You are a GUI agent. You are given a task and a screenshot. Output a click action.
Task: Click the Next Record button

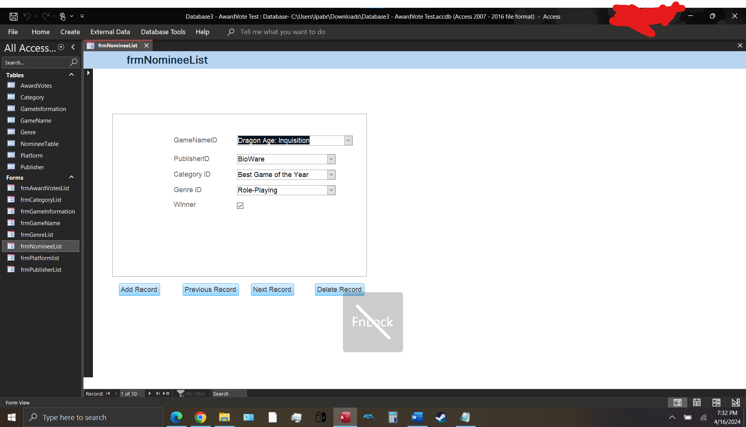click(272, 289)
